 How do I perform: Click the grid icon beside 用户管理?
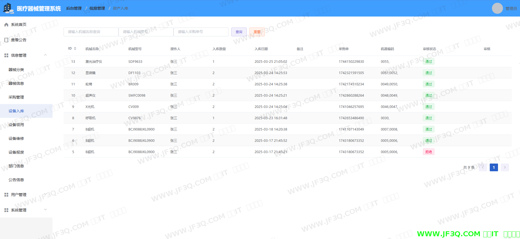[x=6, y=195]
